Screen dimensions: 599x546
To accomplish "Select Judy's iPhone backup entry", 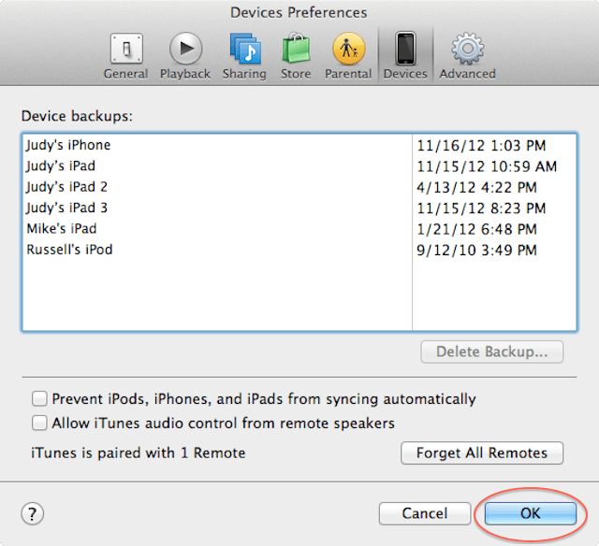I will click(299, 145).
